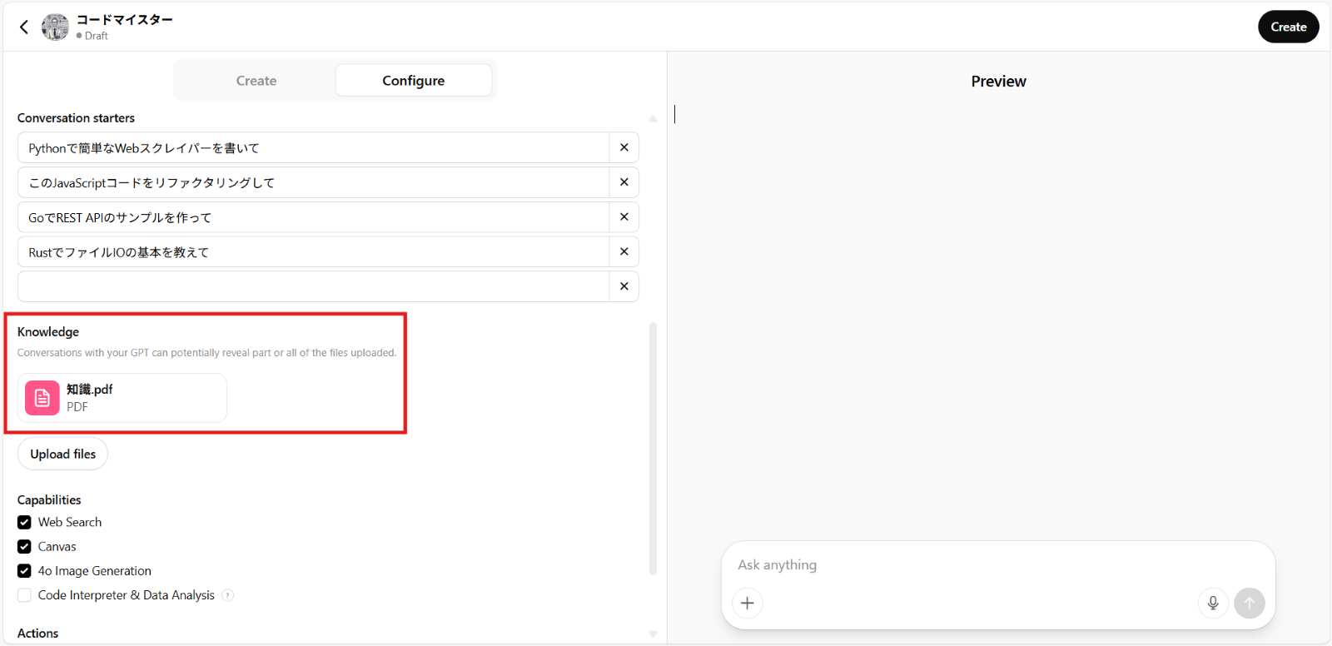The height and width of the screenshot is (646, 1332).
Task: Click the Capabilities section heading
Action: [x=49, y=499]
